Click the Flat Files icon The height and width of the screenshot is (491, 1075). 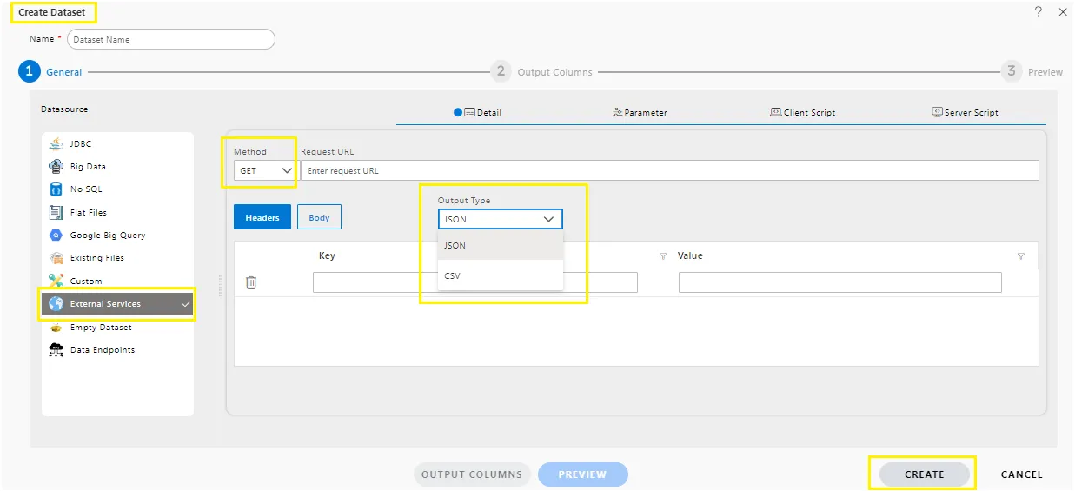(56, 212)
